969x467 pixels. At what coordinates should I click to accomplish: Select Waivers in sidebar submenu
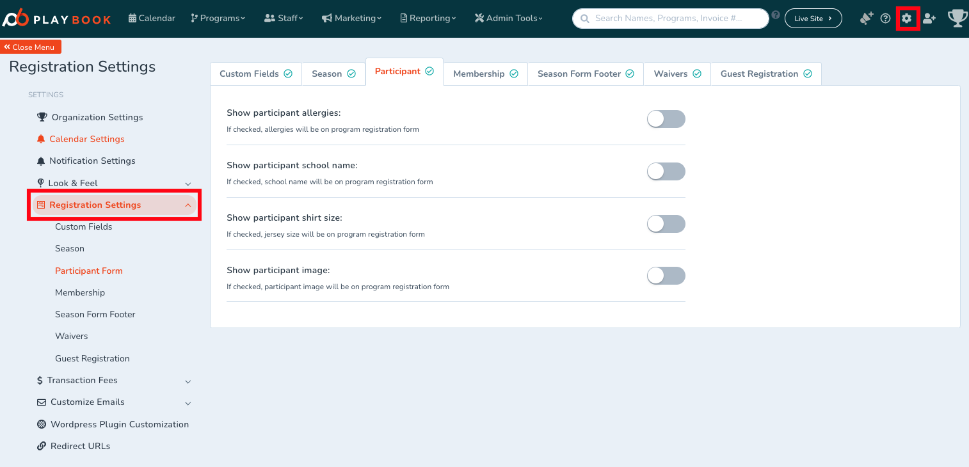pos(72,336)
